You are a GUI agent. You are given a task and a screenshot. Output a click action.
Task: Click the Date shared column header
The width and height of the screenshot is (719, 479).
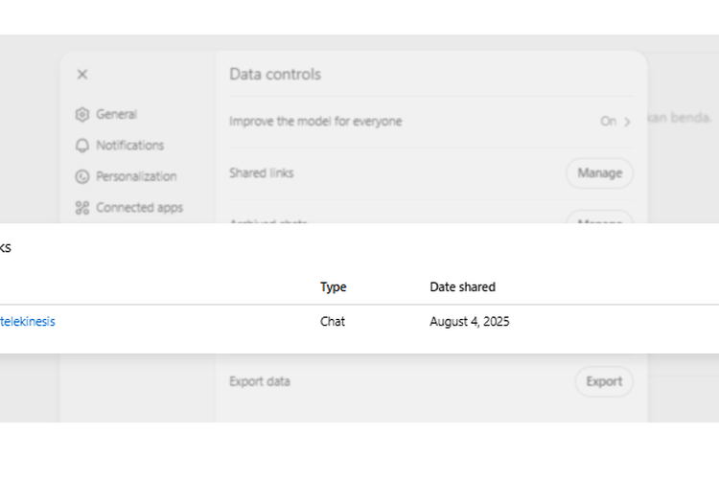[462, 287]
